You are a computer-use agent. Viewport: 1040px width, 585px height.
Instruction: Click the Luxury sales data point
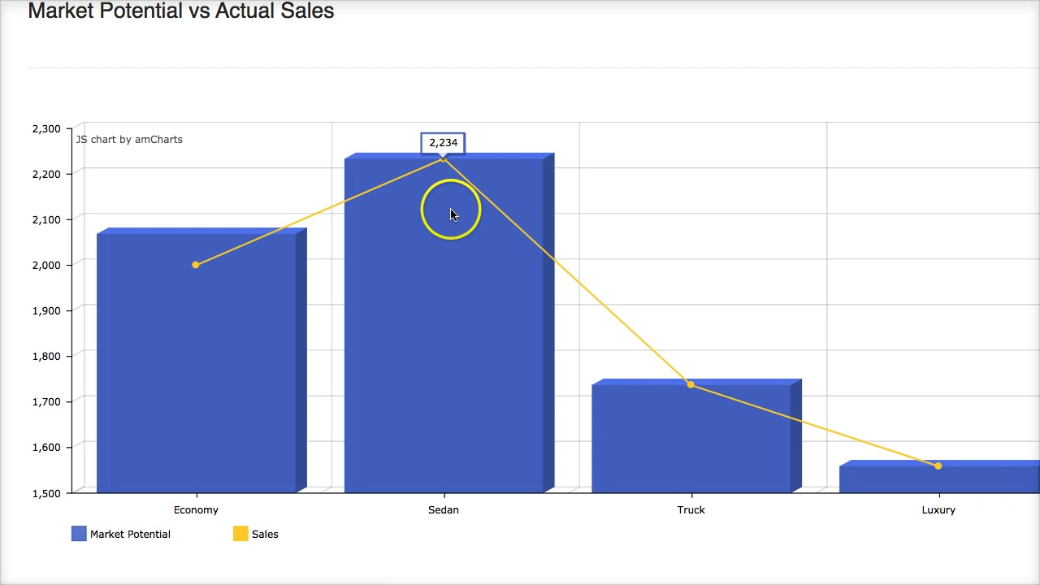click(x=938, y=466)
